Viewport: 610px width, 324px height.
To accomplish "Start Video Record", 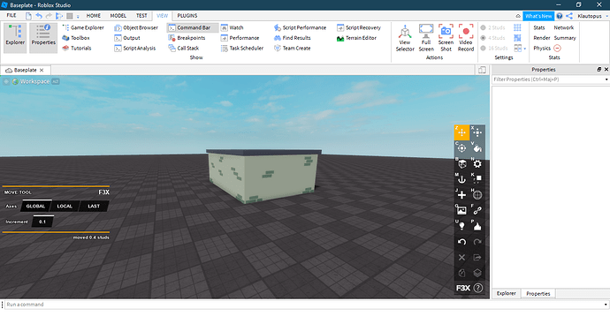I will pyautogui.click(x=466, y=38).
